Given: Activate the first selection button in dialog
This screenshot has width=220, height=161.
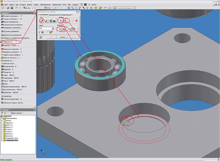Looking at the screenshot, I should pos(61,21).
